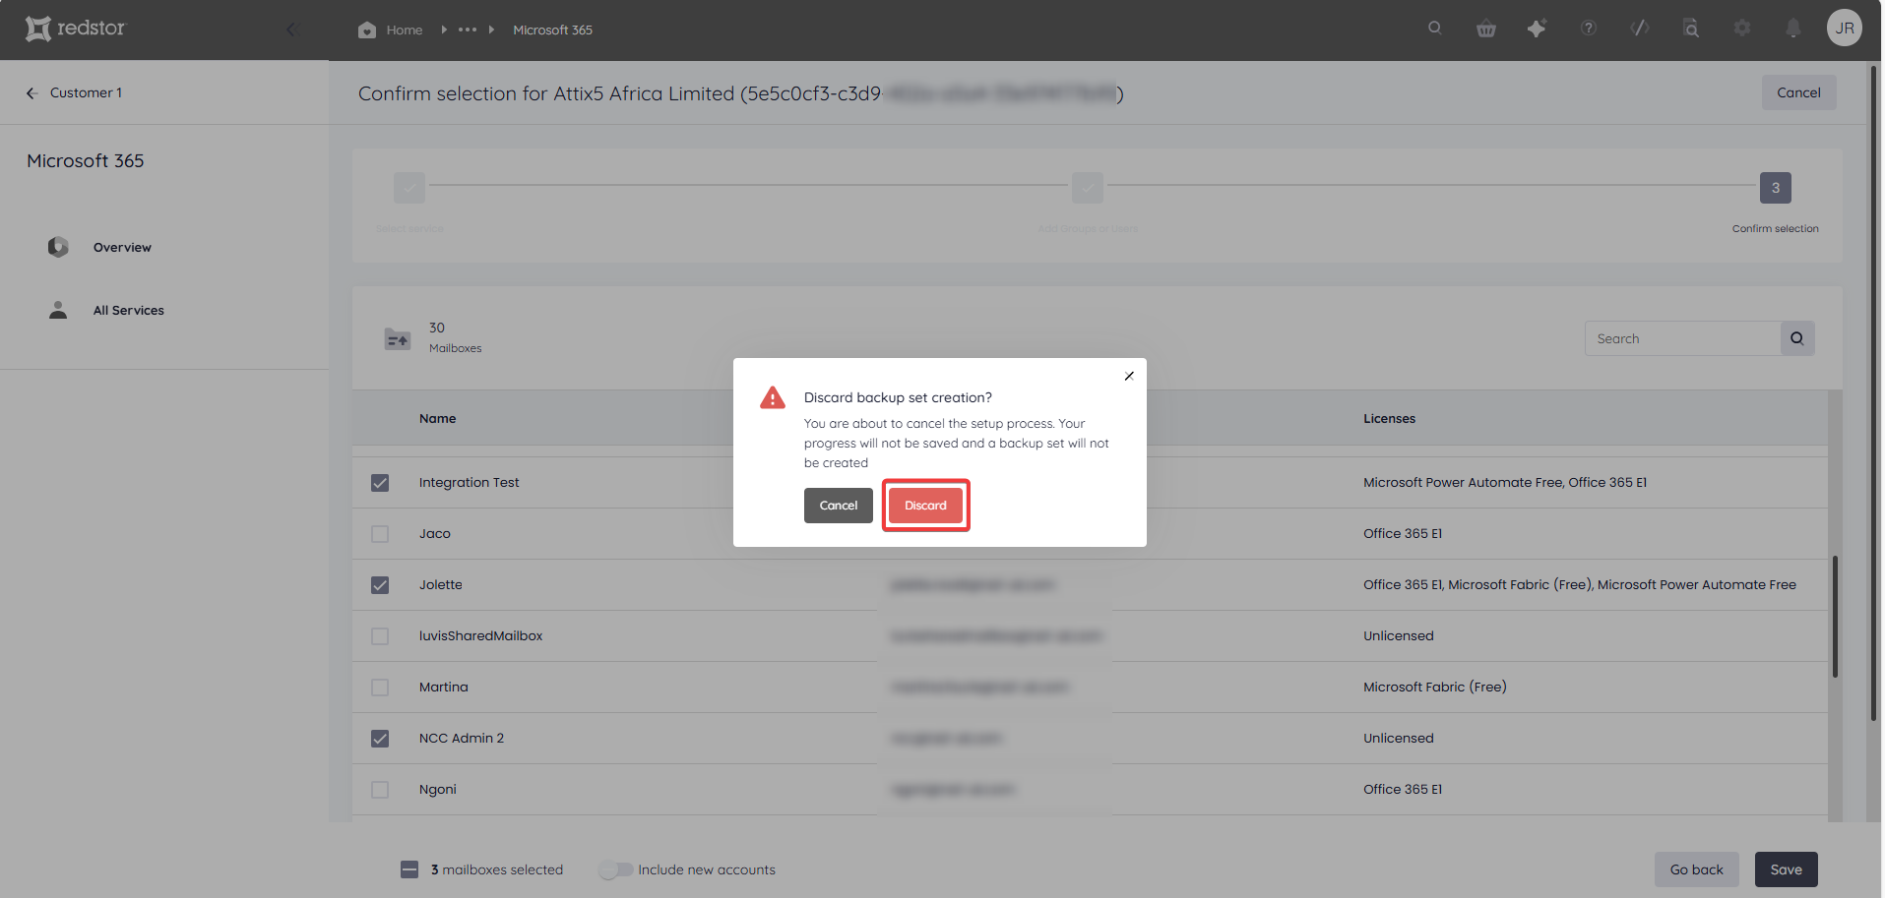
Task: Click the warning triangle icon
Action: pyautogui.click(x=773, y=397)
